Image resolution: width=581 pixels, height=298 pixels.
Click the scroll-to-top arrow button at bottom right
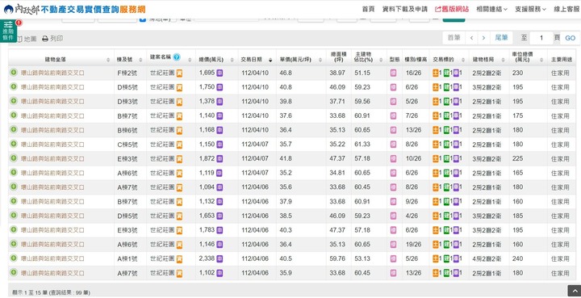click(x=574, y=291)
